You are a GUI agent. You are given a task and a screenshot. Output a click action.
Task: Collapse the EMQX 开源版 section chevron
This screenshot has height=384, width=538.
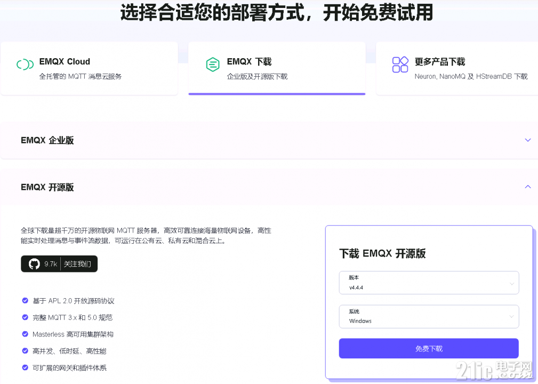[x=528, y=187]
